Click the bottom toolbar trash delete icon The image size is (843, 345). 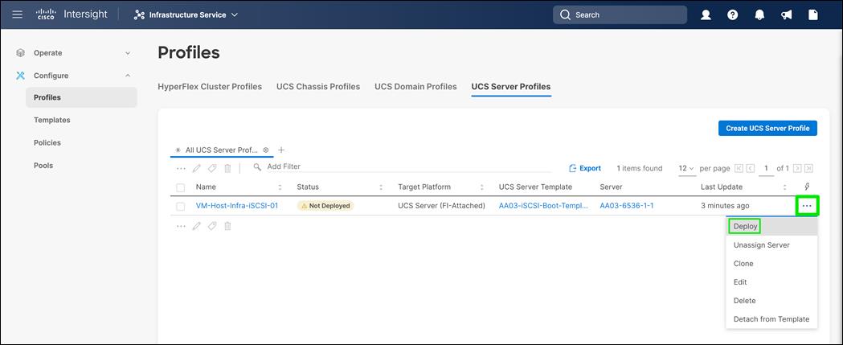click(x=227, y=226)
